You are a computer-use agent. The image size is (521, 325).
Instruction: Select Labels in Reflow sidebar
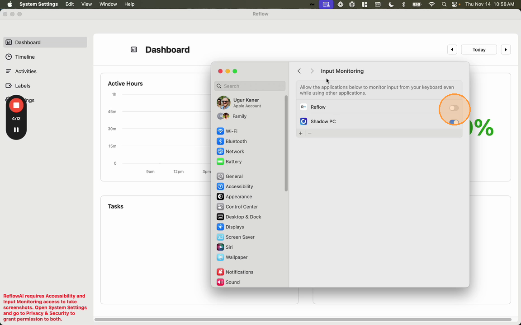coord(45,86)
